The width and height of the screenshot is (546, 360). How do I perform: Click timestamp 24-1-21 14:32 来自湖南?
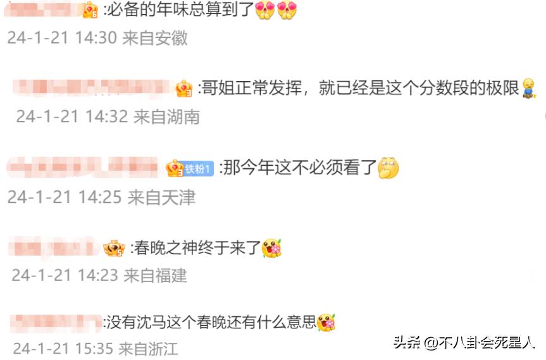[x=108, y=116]
